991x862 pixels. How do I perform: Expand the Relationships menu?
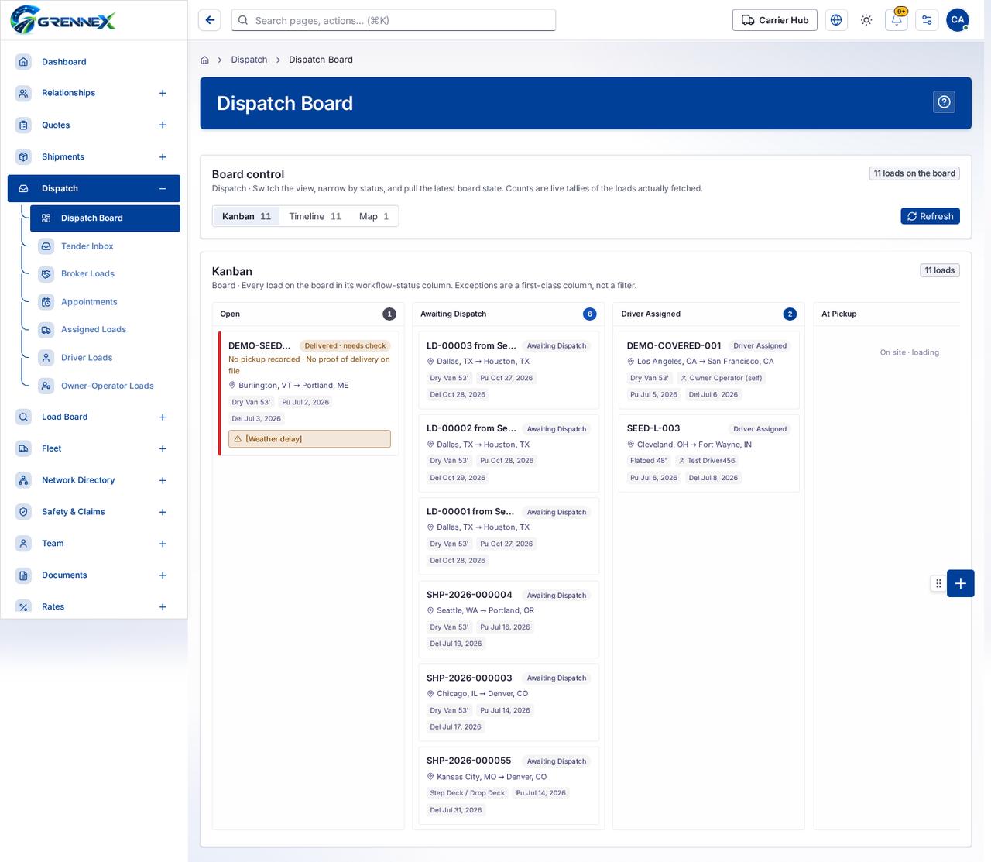(163, 93)
